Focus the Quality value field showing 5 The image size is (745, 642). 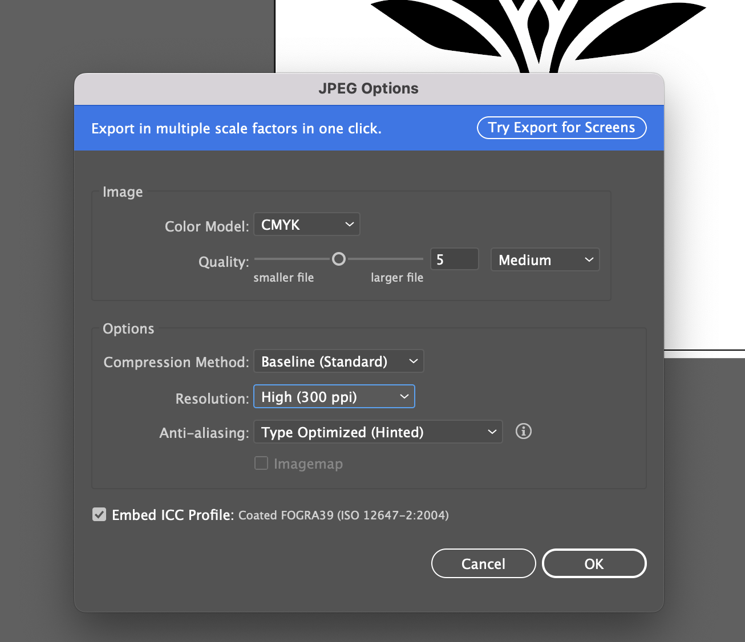click(454, 260)
